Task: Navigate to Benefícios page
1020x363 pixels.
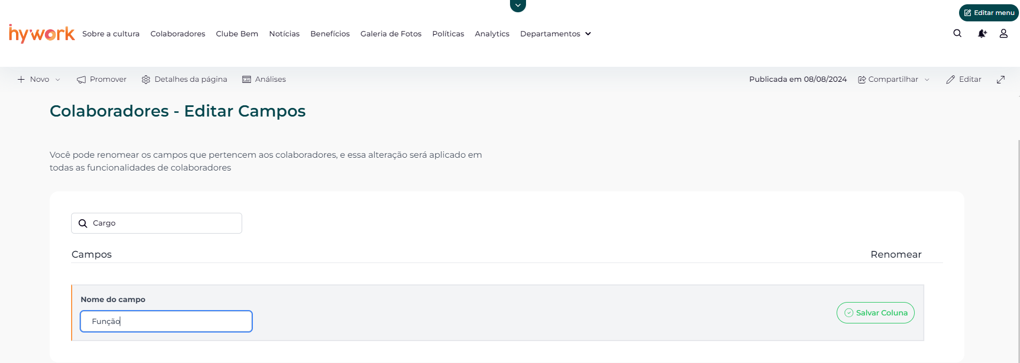Action: pos(330,34)
